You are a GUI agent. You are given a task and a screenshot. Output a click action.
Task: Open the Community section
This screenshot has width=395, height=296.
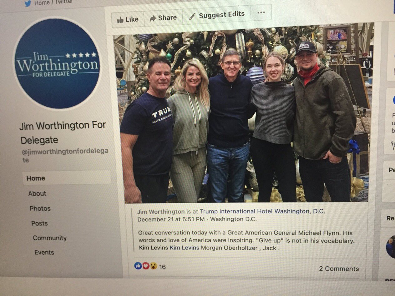pos(50,238)
